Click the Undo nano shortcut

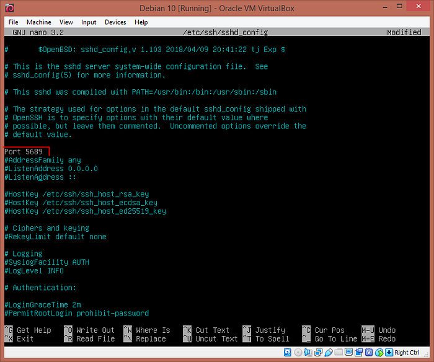click(379, 330)
